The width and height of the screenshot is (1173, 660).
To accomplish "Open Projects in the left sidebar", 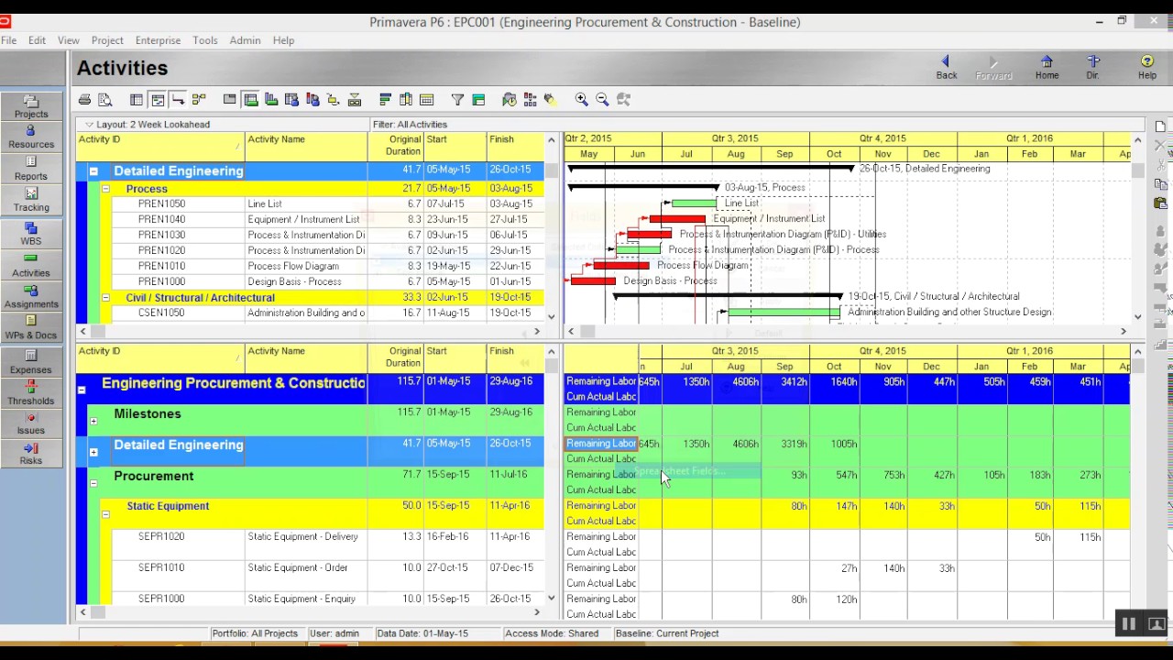I will point(30,106).
